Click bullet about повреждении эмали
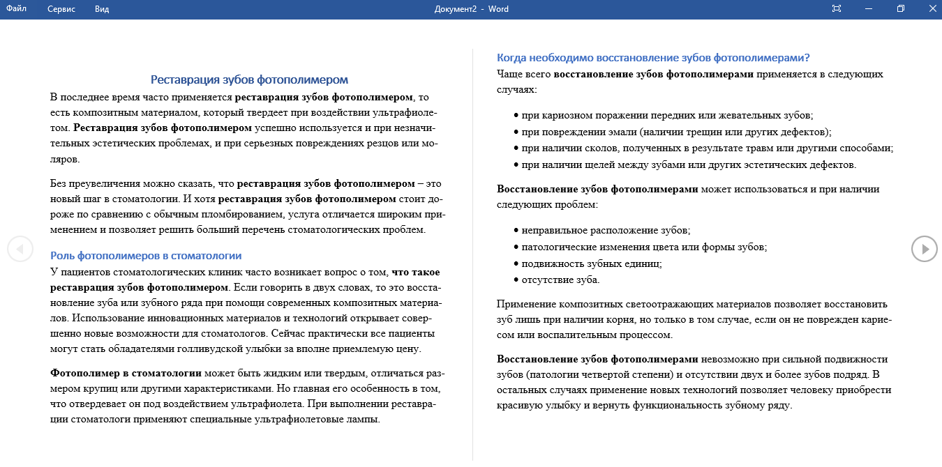The height and width of the screenshot is (467, 942). (x=676, y=132)
